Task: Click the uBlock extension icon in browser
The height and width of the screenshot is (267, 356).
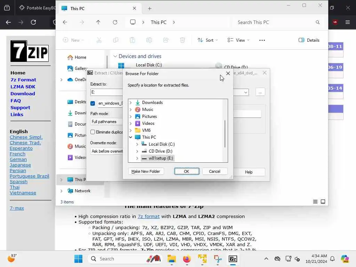Action: (x=335, y=22)
